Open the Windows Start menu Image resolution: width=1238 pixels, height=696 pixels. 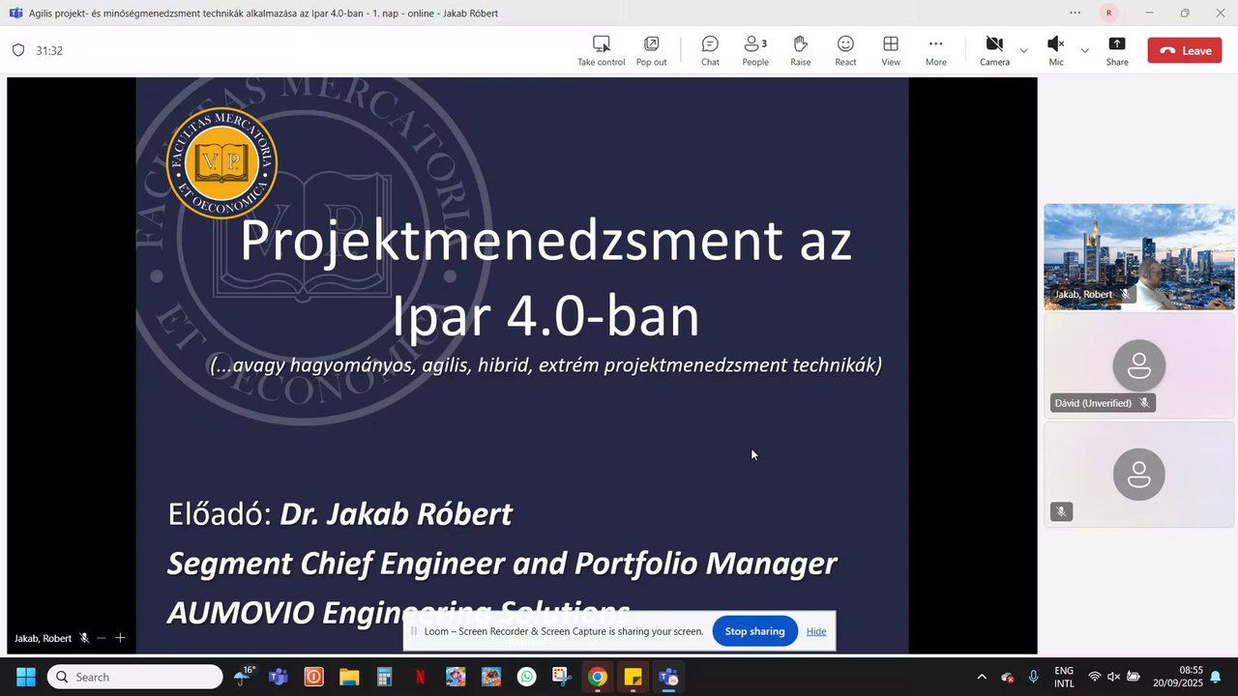pos(26,677)
